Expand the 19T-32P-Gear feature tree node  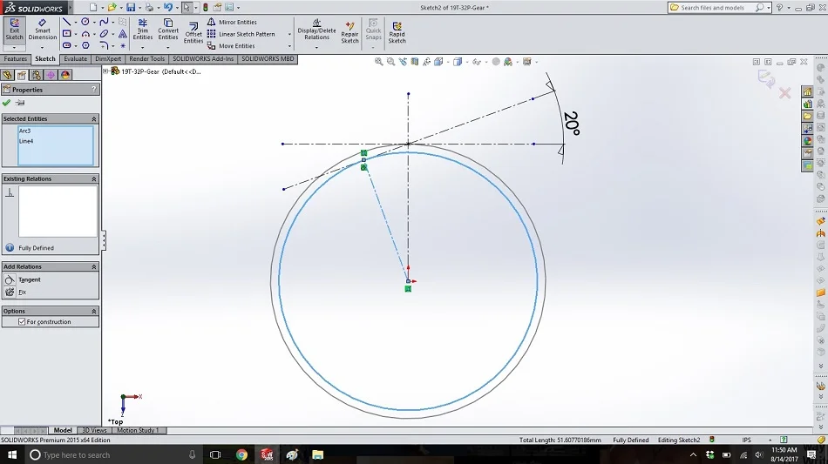pos(105,71)
